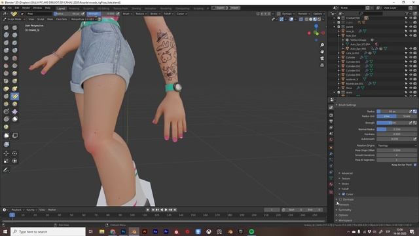Viewport: 419px width, 236px height.
Task: Open the Material properties tab
Action: (331, 184)
